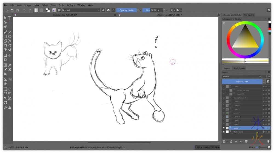Activate the Crop tool

pyautogui.click(x=5, y=60)
